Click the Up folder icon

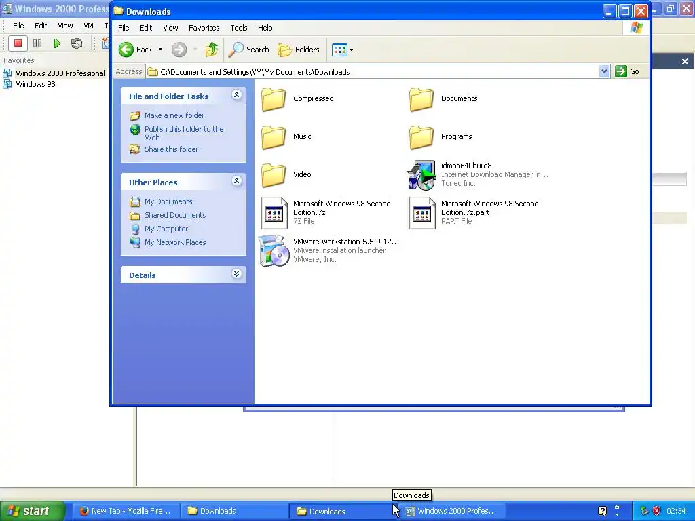click(212, 50)
